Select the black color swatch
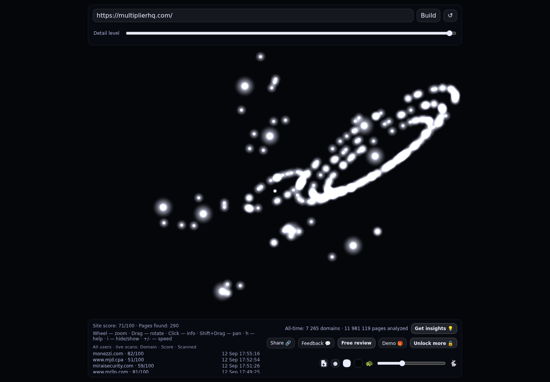550x382 pixels. click(358, 363)
